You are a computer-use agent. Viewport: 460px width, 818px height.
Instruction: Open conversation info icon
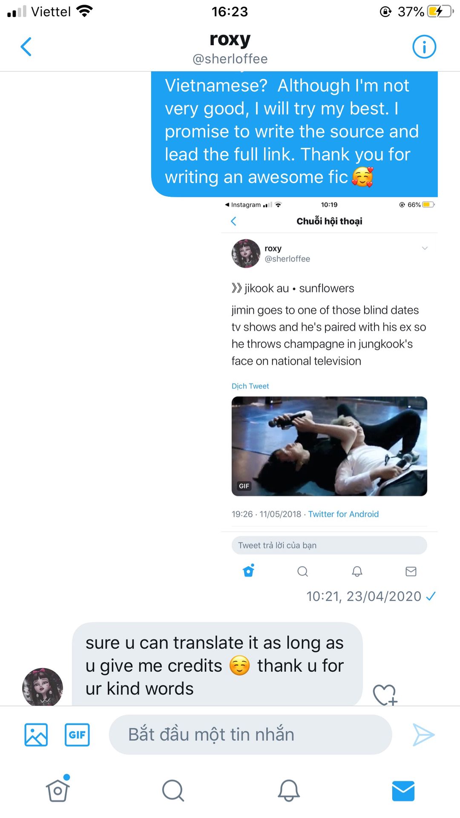point(424,47)
